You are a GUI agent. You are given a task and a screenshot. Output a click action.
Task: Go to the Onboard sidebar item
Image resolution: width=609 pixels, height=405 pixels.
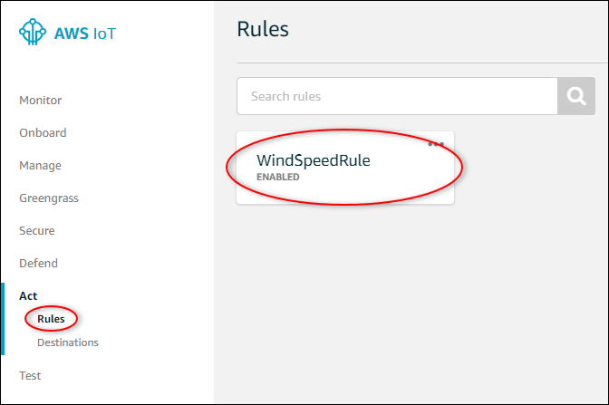click(x=43, y=132)
